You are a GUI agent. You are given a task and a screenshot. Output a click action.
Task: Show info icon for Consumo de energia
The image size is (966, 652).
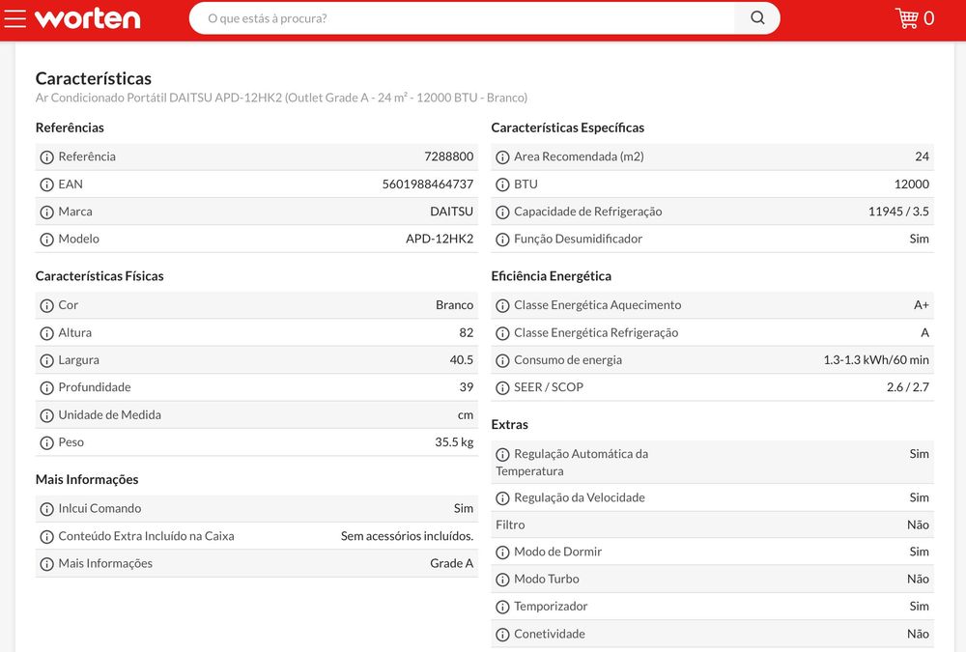click(x=502, y=360)
